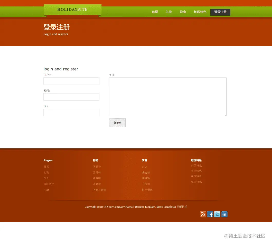Screen dimensions: 272x245
Task: Open 饮食 in top navigation bar
Action: point(183,12)
